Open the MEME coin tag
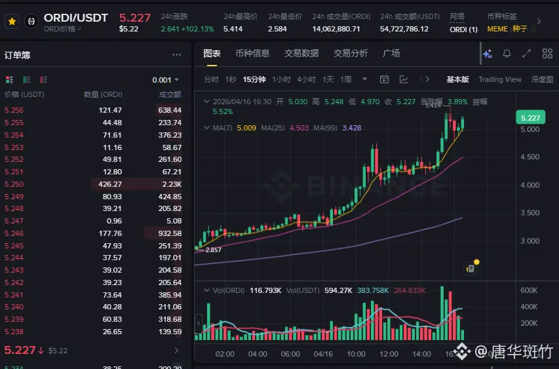Image resolution: width=559 pixels, height=369 pixels. pos(497,29)
